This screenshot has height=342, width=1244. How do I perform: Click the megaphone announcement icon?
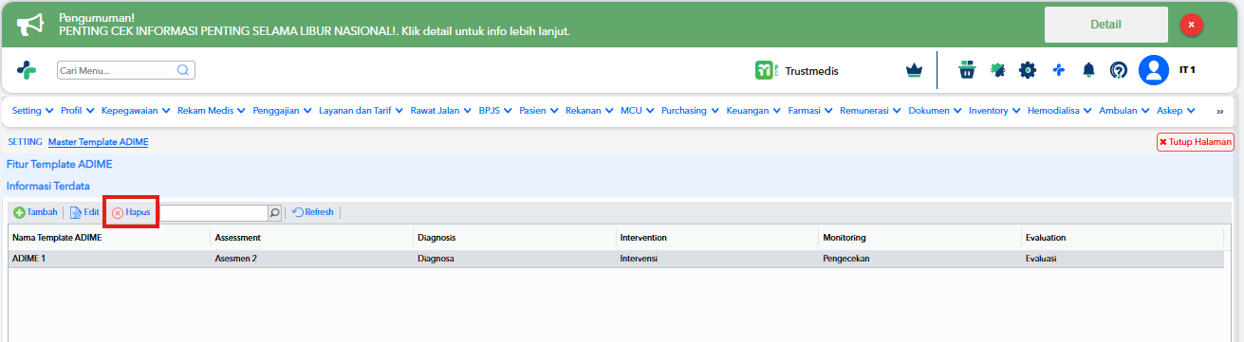[29, 25]
